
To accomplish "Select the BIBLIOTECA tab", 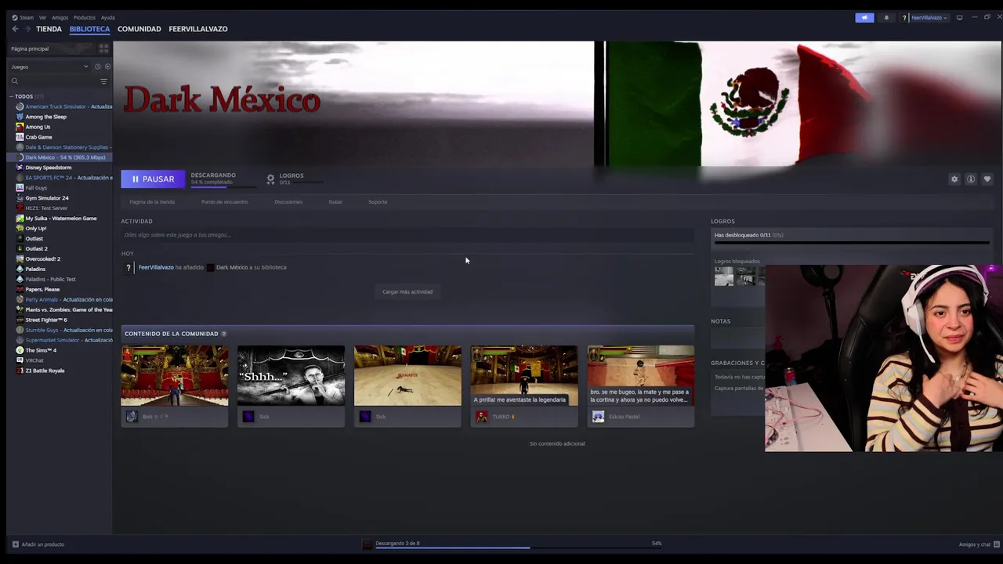I will (89, 29).
